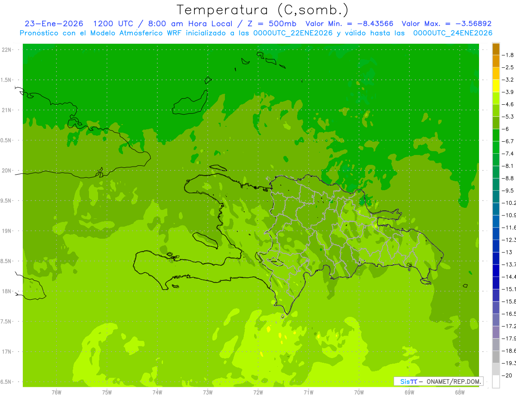Image resolution: width=516 pixels, height=398 pixels.
Task: Click the "76W" longitude label
Action: click(56, 392)
